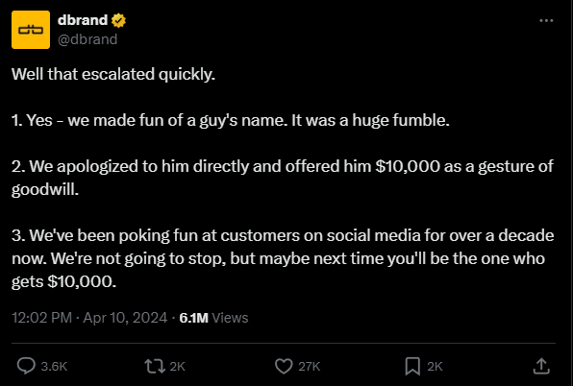Click the paragraph about poking fun at customers
Screen dimensions: 573x386
click(283, 258)
